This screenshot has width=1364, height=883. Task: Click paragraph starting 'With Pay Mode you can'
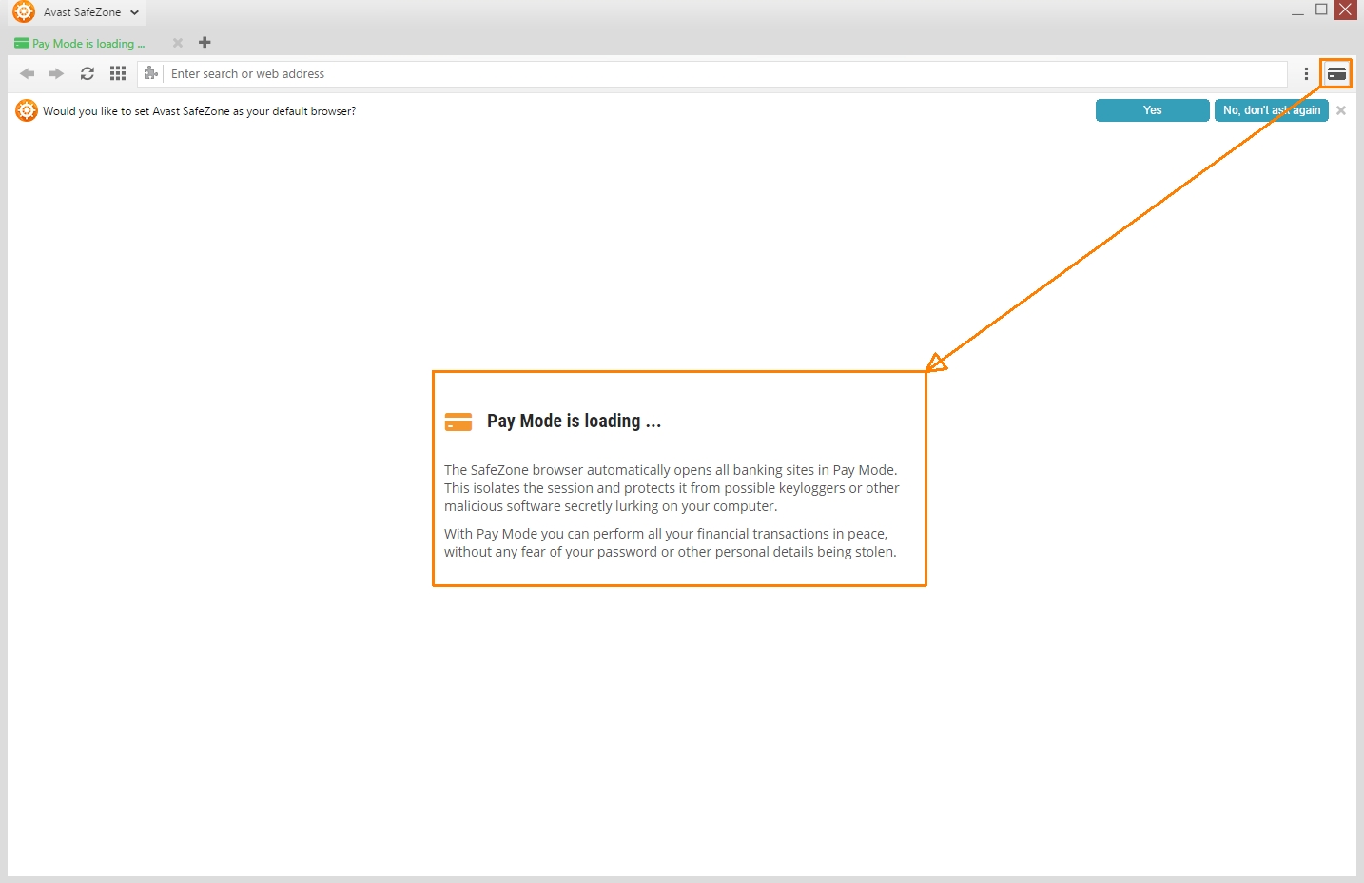coord(671,542)
